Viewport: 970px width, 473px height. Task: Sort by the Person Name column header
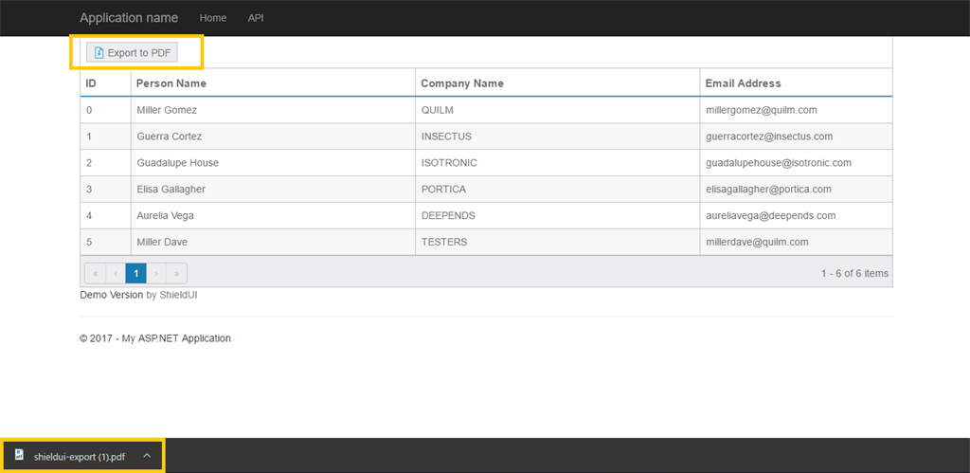pyautogui.click(x=171, y=83)
